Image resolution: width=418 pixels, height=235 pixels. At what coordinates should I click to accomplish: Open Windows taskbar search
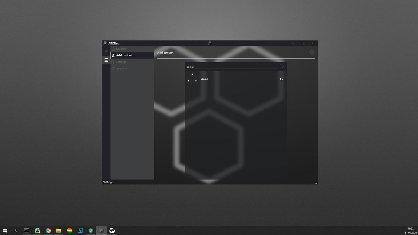click(16, 230)
